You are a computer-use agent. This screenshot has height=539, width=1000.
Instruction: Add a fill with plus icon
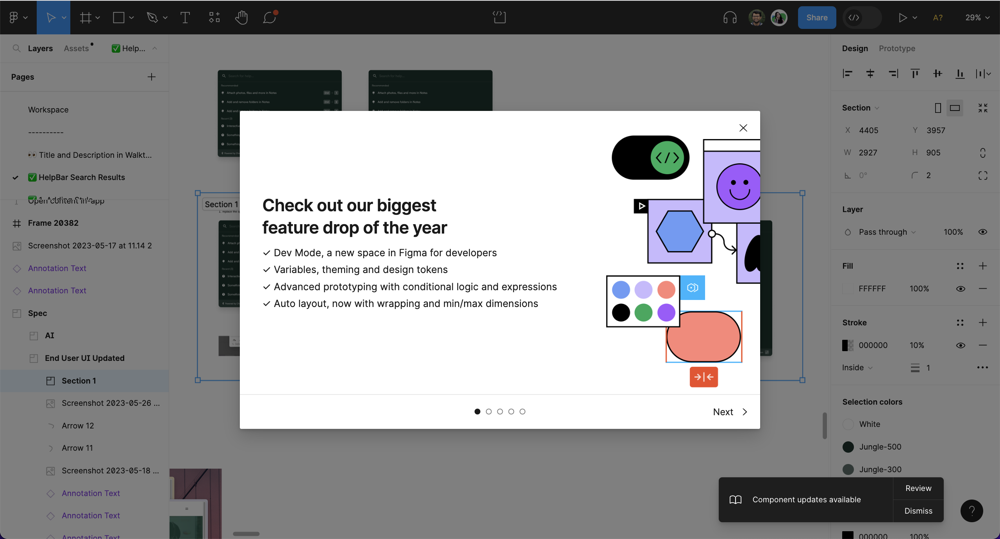pos(983,266)
